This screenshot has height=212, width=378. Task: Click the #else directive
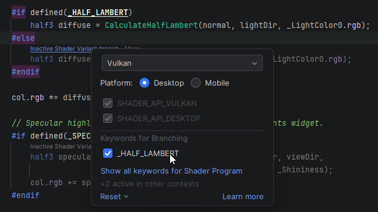point(23,38)
